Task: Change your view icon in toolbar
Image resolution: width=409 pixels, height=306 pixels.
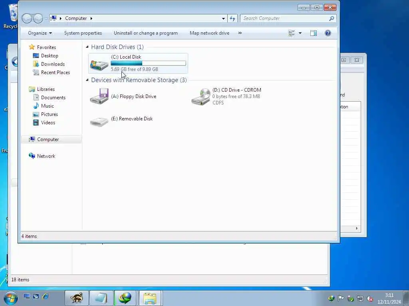Action: coord(291,33)
